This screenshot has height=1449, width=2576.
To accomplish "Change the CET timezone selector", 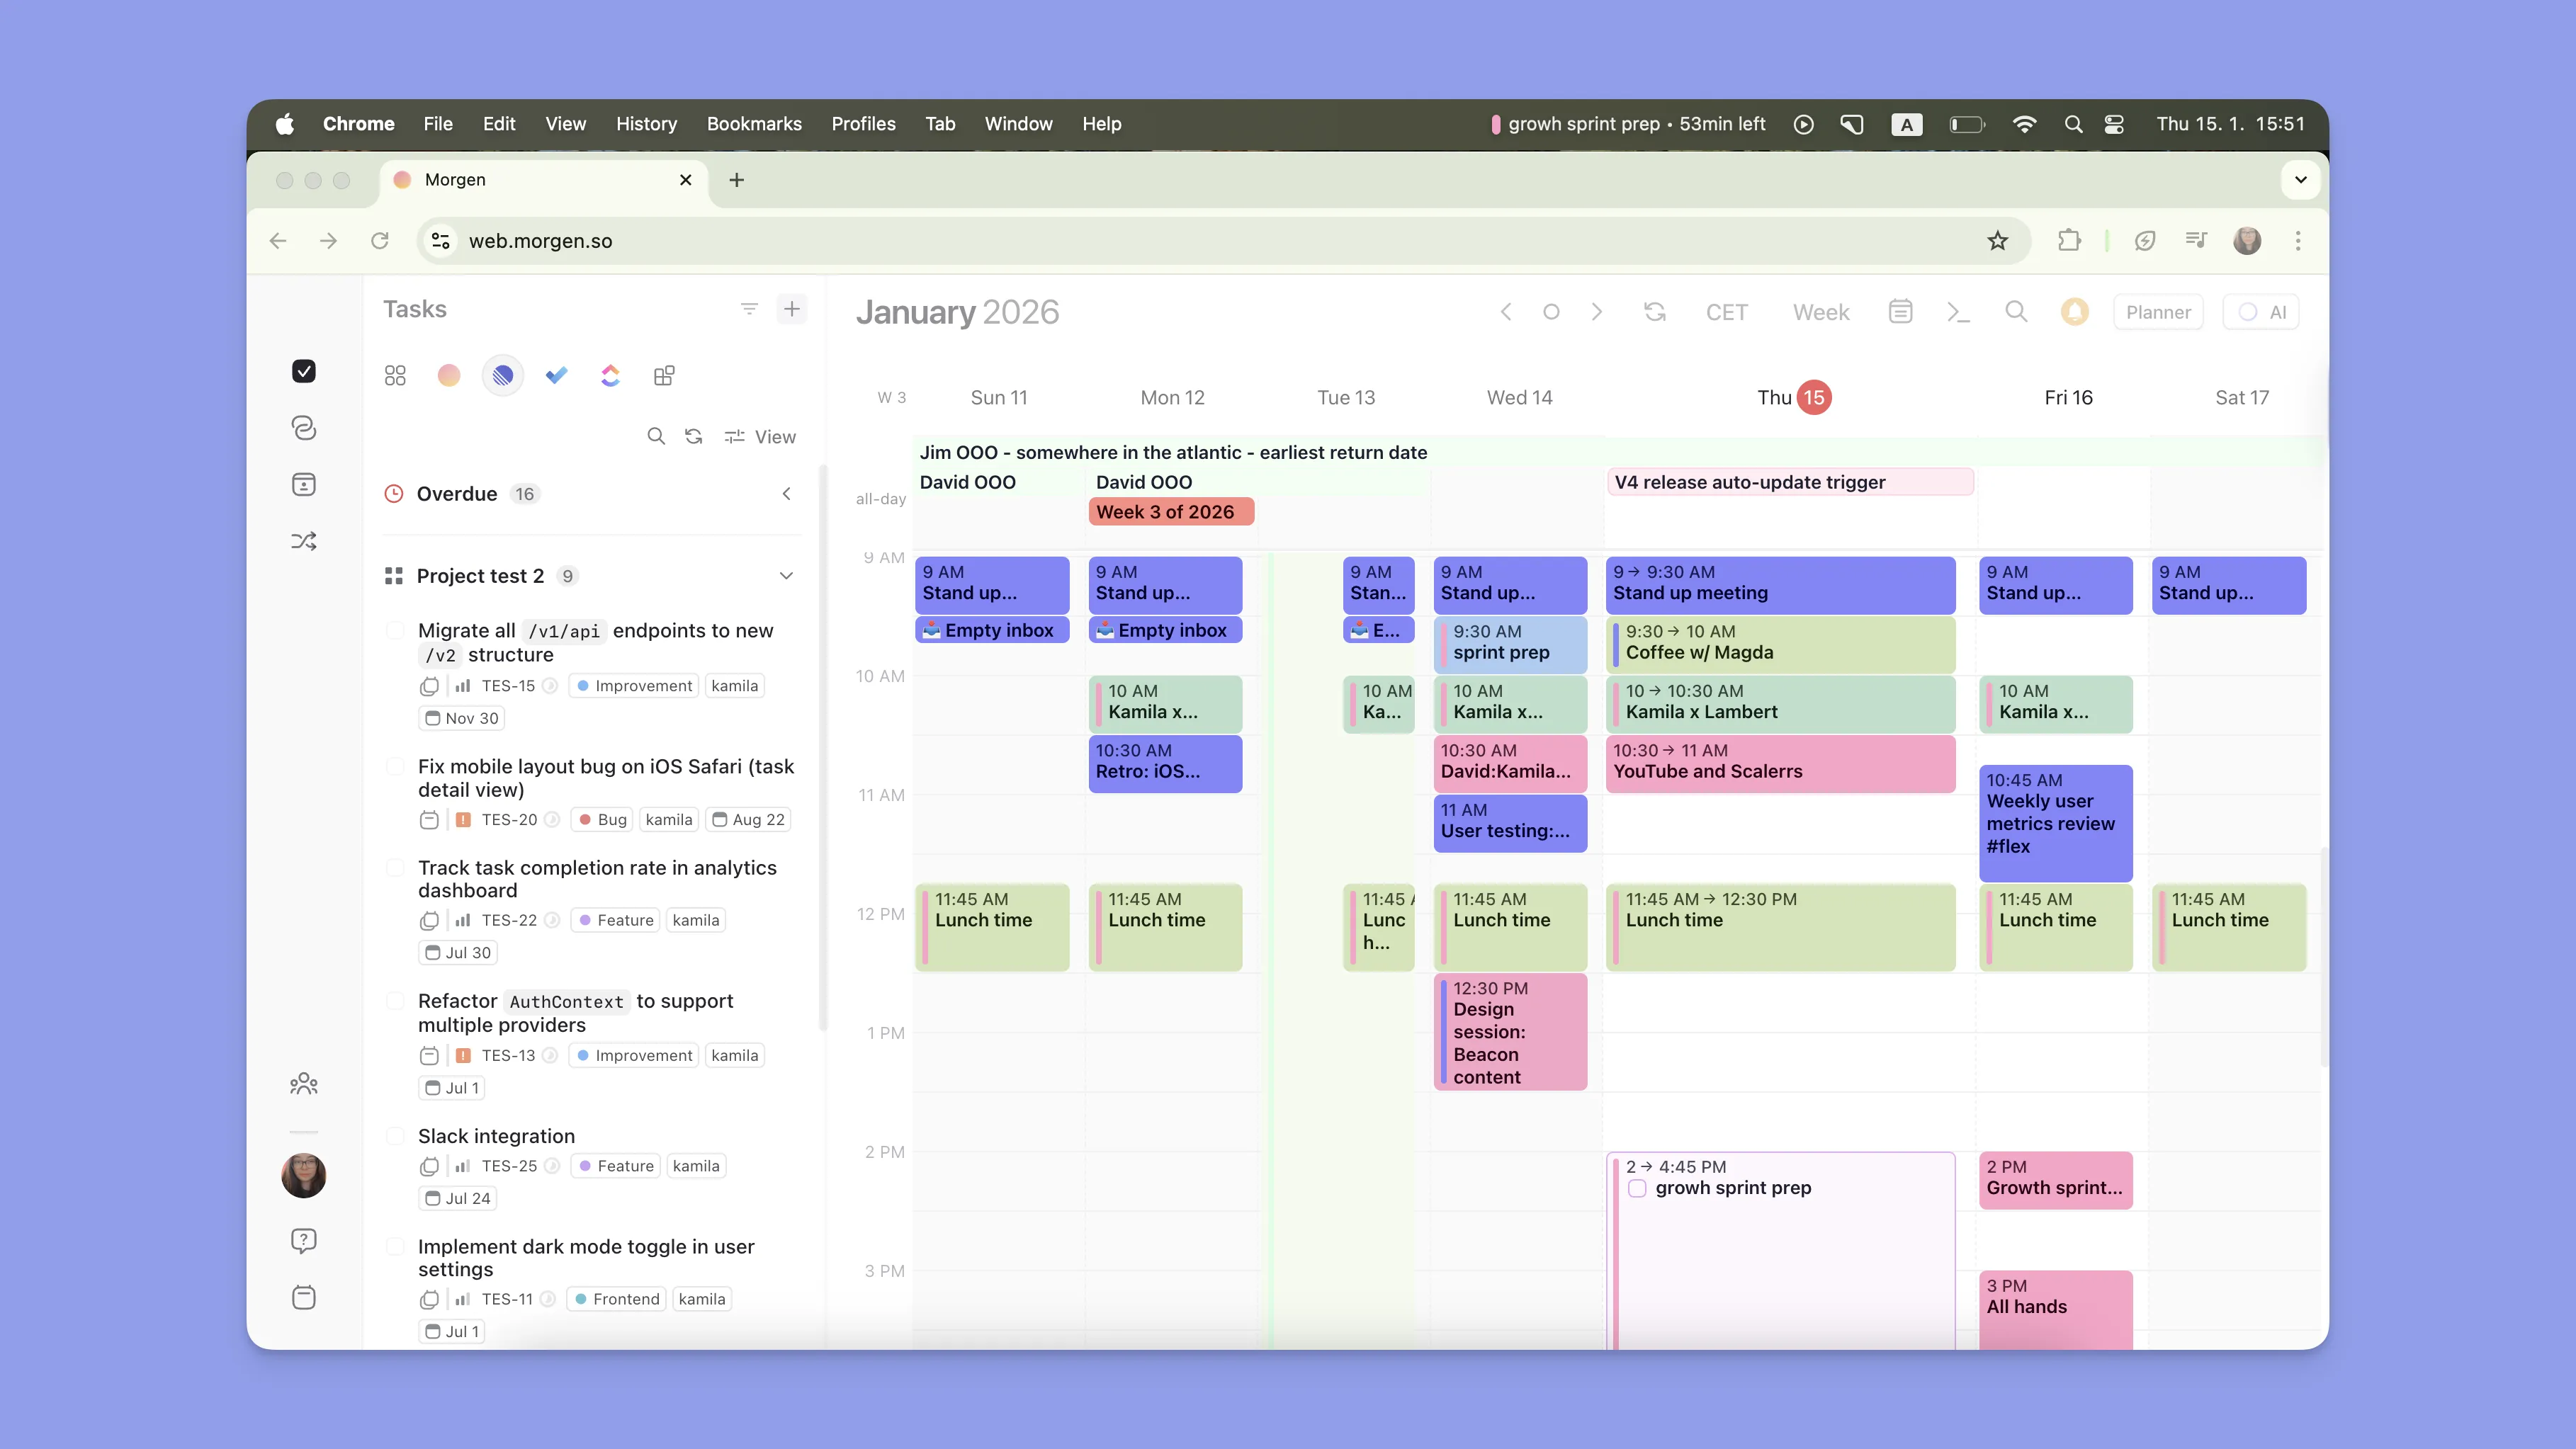I will (1727, 312).
